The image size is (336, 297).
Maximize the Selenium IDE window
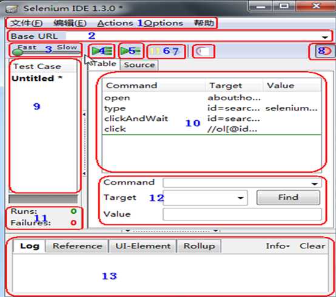pyautogui.click(x=284, y=6)
